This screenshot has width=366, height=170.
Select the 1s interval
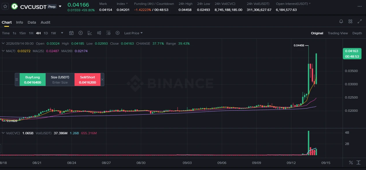14,33
